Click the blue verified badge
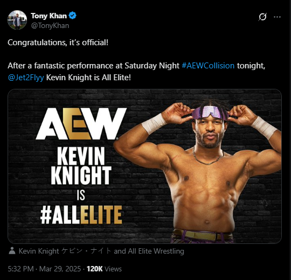 (x=73, y=16)
